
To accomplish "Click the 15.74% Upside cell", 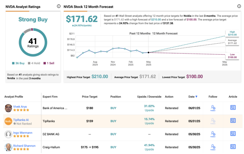I will pos(149,121).
